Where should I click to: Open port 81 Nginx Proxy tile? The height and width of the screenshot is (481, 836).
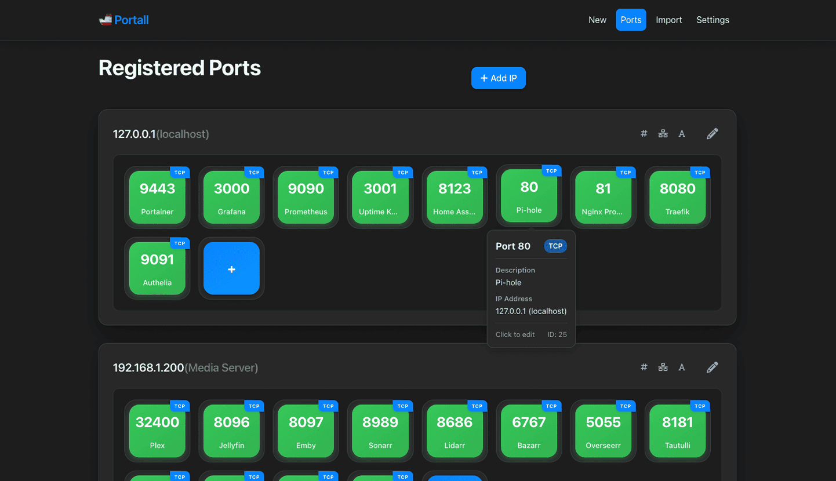pos(603,197)
